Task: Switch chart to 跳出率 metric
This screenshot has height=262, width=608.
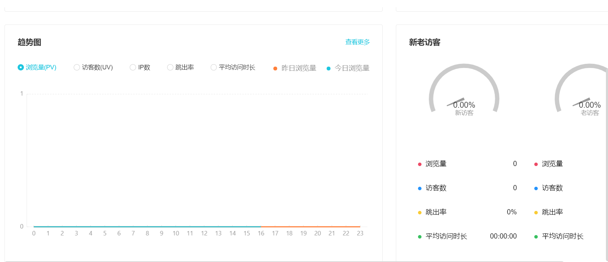Action: point(170,67)
